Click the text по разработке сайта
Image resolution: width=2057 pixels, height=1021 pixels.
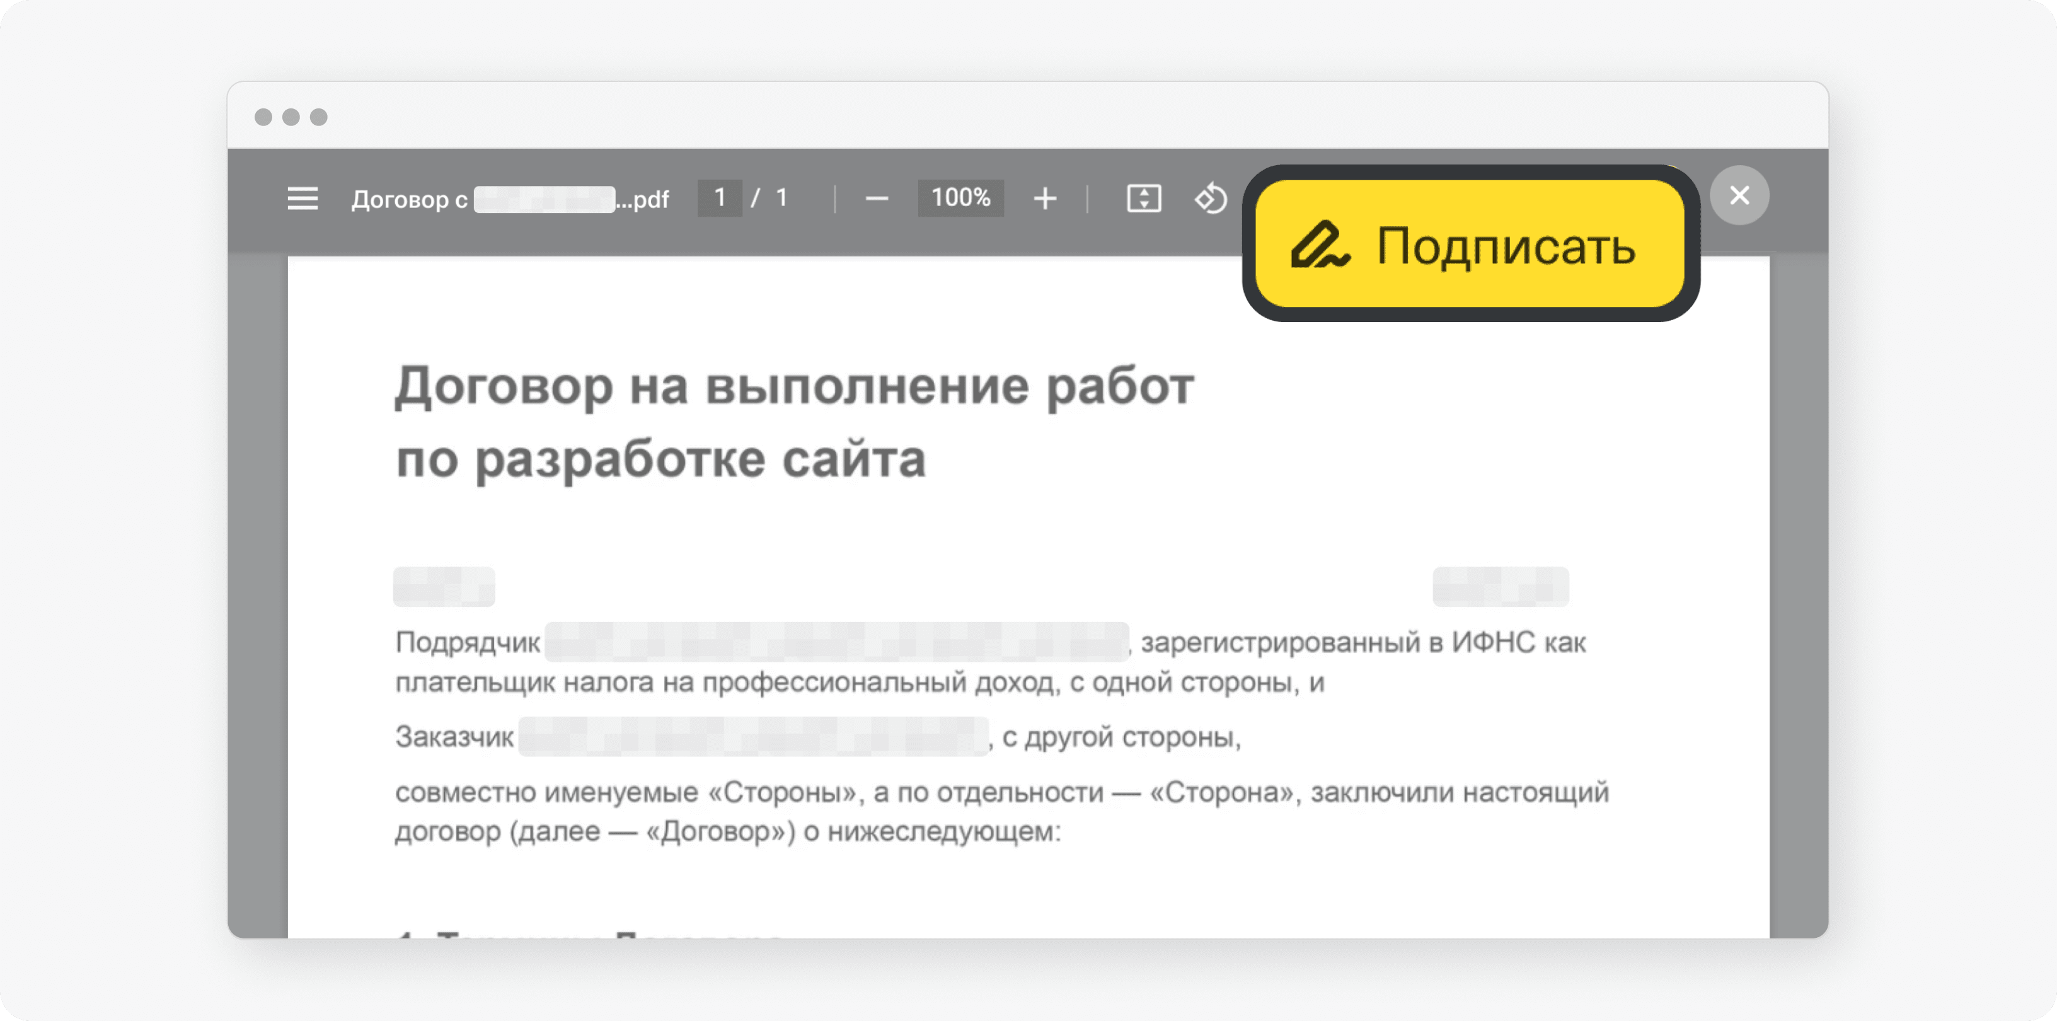coord(661,460)
